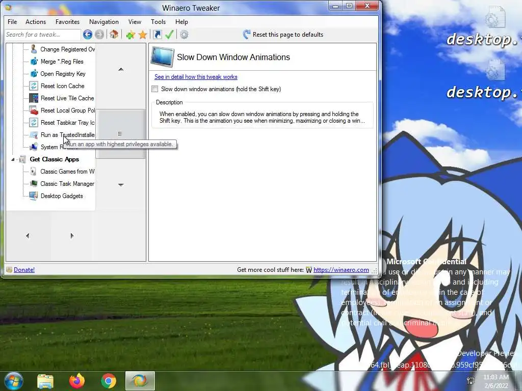Click the vertical scrollbar down arrow
Viewport: 522px width, 391px height.
tap(121, 185)
